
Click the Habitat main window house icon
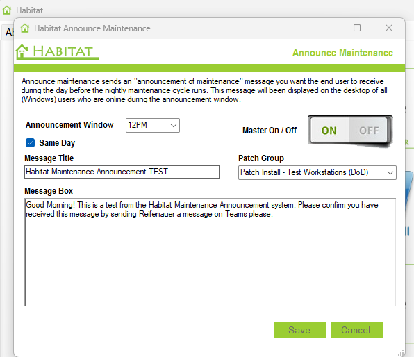pos(7,10)
